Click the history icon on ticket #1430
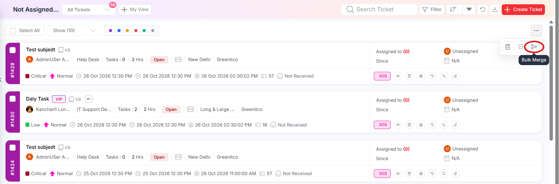Image resolution: width=559 pixels, height=184 pixels. [x=432, y=125]
